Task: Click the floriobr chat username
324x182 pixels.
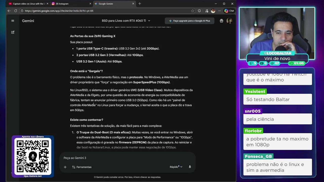Action: (x=253, y=131)
